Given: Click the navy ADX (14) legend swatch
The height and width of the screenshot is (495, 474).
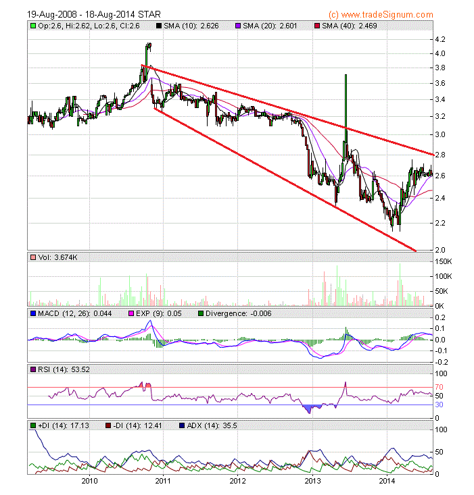Looking at the screenshot, I should pos(182,425).
